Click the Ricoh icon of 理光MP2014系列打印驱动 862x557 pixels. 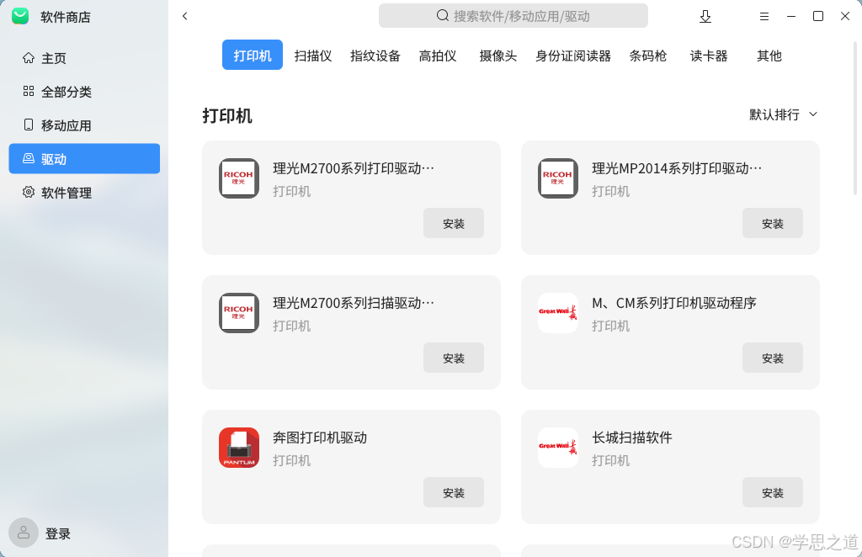pyautogui.click(x=558, y=178)
